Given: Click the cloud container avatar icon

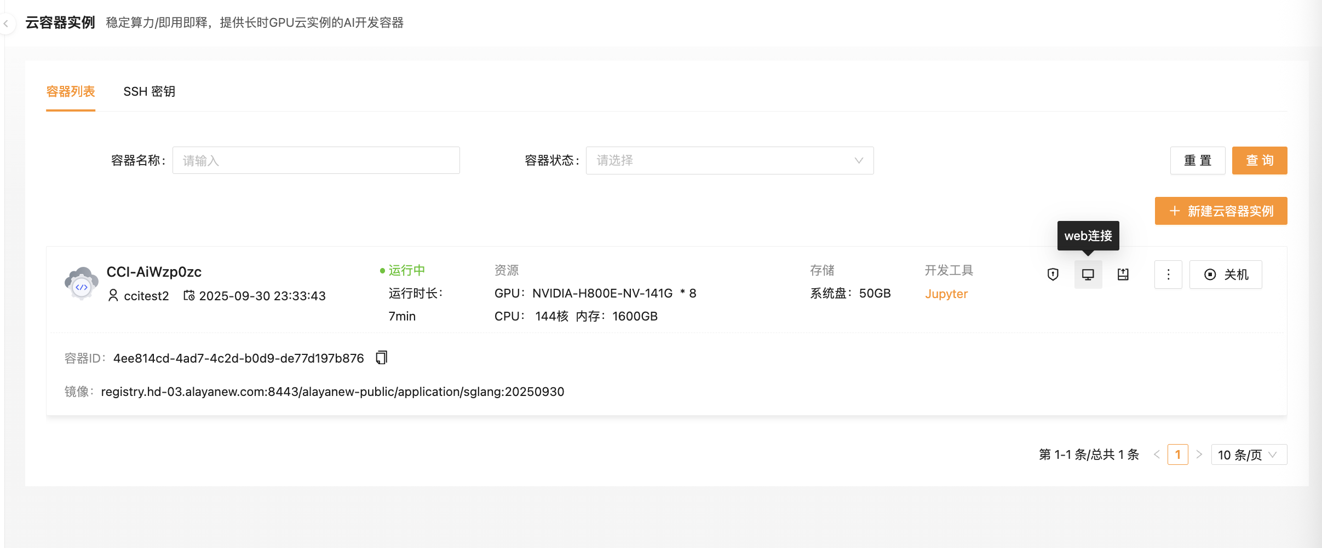Looking at the screenshot, I should pos(82,283).
